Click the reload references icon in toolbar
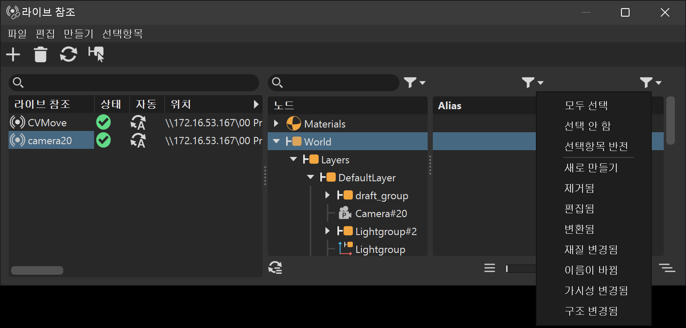686x328 pixels. (68, 55)
